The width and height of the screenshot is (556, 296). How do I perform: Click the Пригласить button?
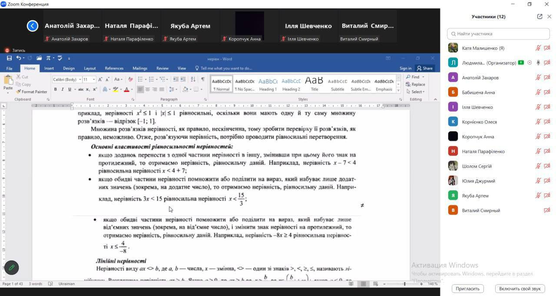coord(468,289)
